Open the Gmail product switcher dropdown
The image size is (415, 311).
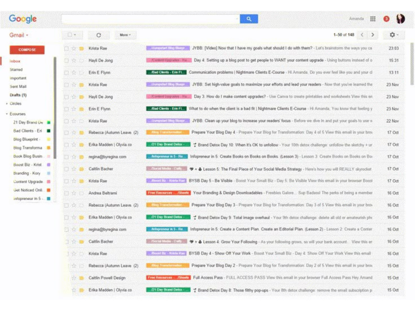19,35
